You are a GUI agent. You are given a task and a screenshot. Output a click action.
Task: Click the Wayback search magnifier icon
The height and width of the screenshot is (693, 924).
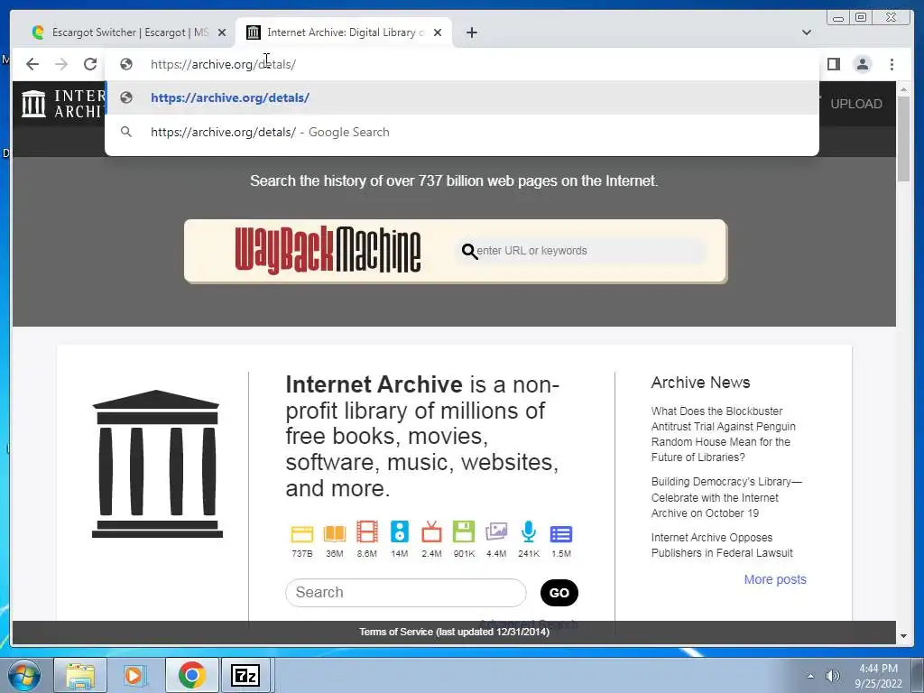[469, 252]
